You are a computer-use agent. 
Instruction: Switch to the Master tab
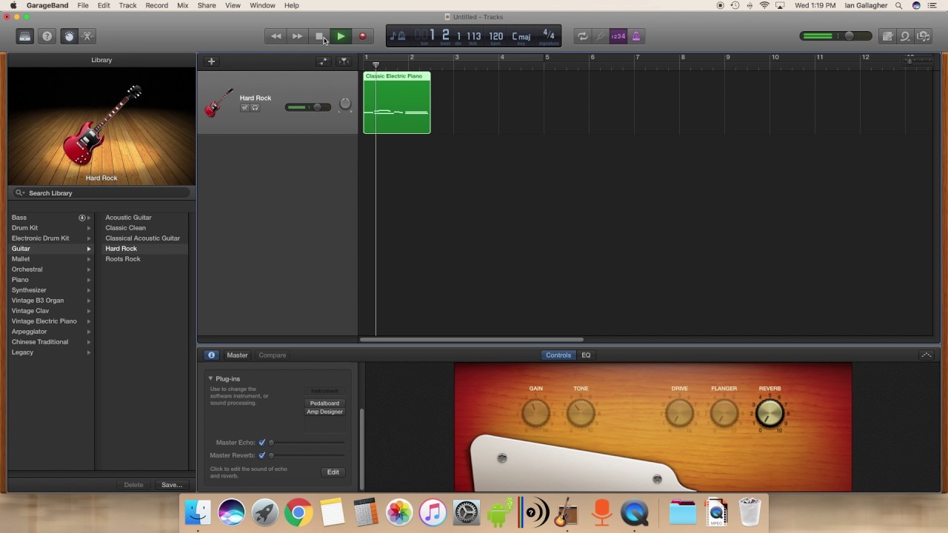pos(237,355)
